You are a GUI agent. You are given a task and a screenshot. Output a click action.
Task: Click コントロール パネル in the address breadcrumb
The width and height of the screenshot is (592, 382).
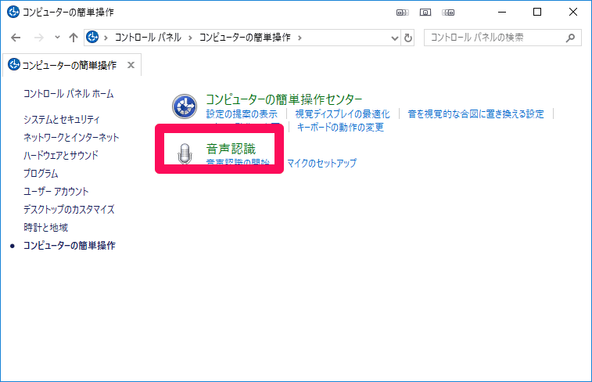[148, 38]
